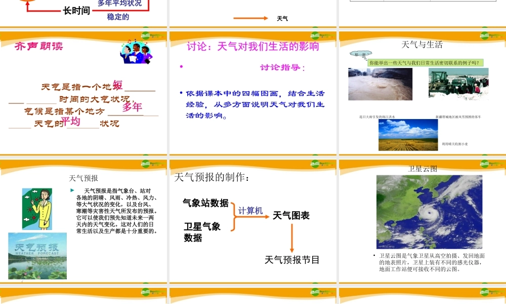Click the 想一想 thought bubble icon
The image size is (506, 304).
[360, 55]
